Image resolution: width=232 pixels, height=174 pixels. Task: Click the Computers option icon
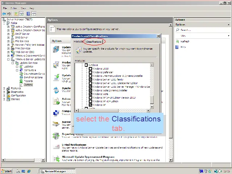(x=56, y=113)
